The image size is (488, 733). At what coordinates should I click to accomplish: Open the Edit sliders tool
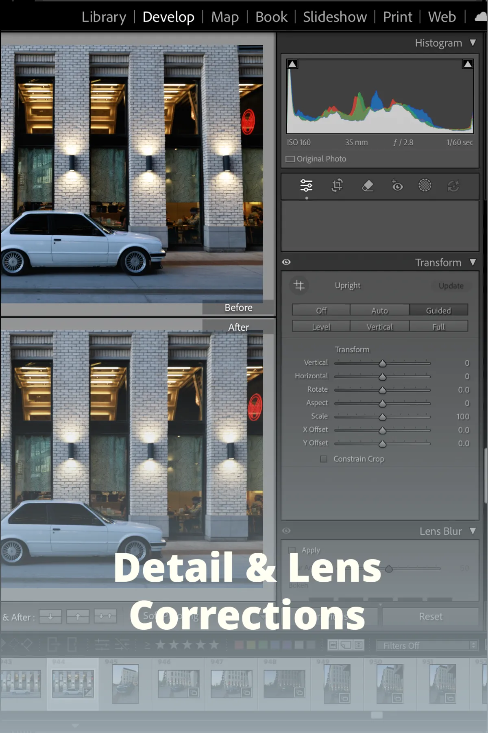pos(306,185)
